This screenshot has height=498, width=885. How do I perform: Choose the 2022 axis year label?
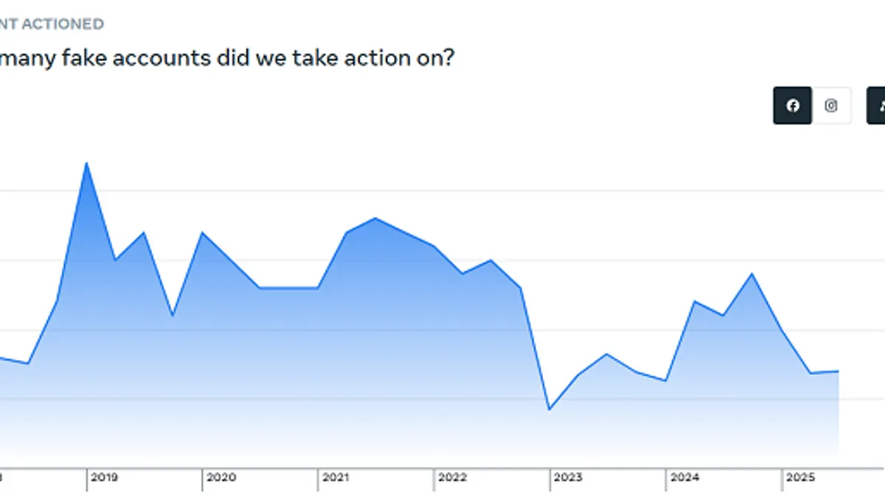(452, 478)
